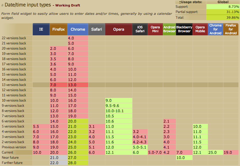Click the *Usage stats: link
Viewport: 240px width, 166px height.
191,2
